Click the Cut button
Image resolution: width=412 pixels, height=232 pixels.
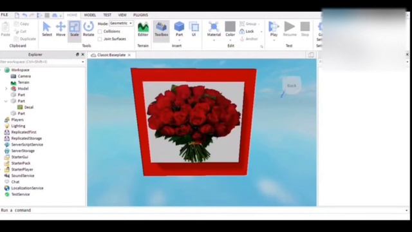(21, 32)
